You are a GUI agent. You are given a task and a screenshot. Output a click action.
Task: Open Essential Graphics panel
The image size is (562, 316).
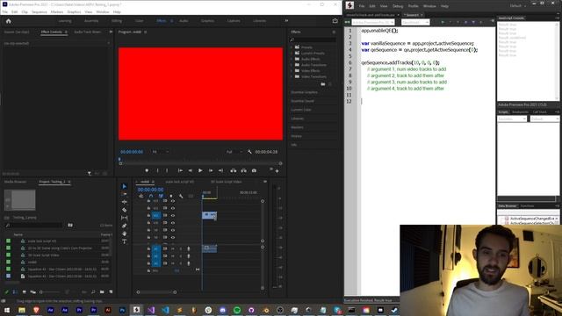[x=304, y=92]
